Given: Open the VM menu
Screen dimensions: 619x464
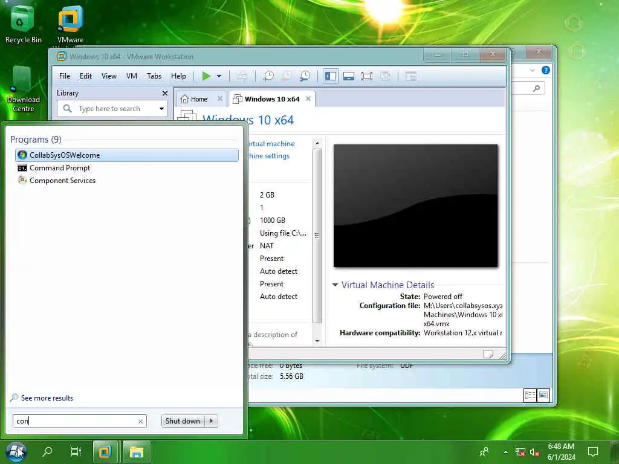Looking at the screenshot, I should tap(132, 76).
